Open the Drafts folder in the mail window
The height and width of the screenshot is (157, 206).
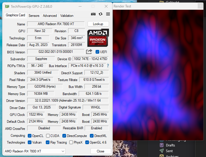[170, 145]
